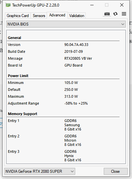Select the Entry 3 label
This screenshot has width=132, height=179.
[x=13, y=151]
